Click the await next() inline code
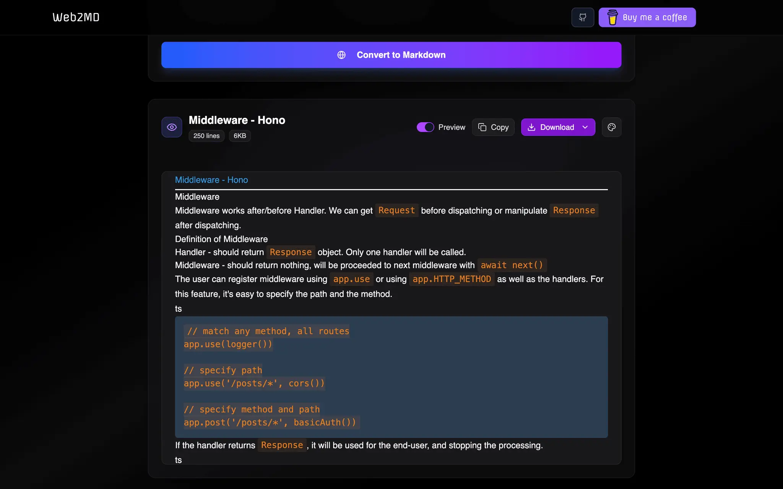This screenshot has height=489, width=783. point(512,265)
